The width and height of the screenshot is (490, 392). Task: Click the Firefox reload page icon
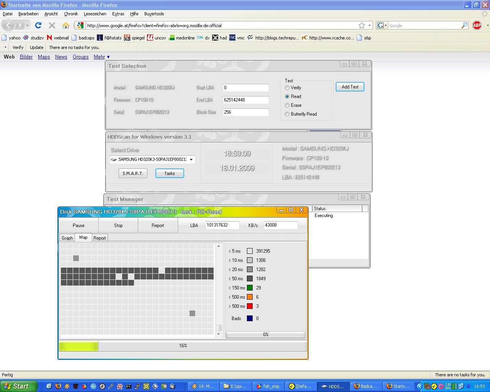tap(38, 25)
